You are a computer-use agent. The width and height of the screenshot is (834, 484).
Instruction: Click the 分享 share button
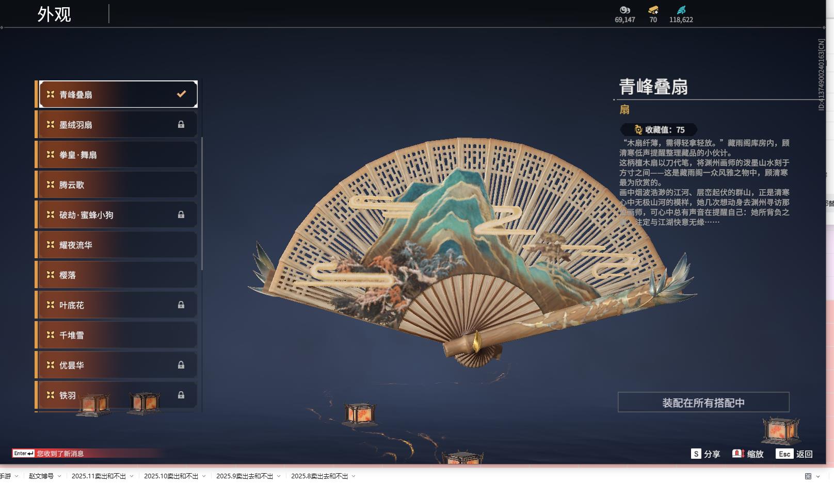[705, 454]
